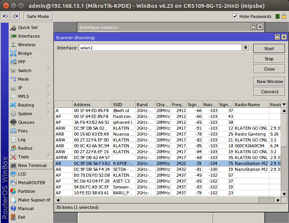Open the Bridge icon in sidebar
Screen dimensions: 289x223
pos(13,53)
